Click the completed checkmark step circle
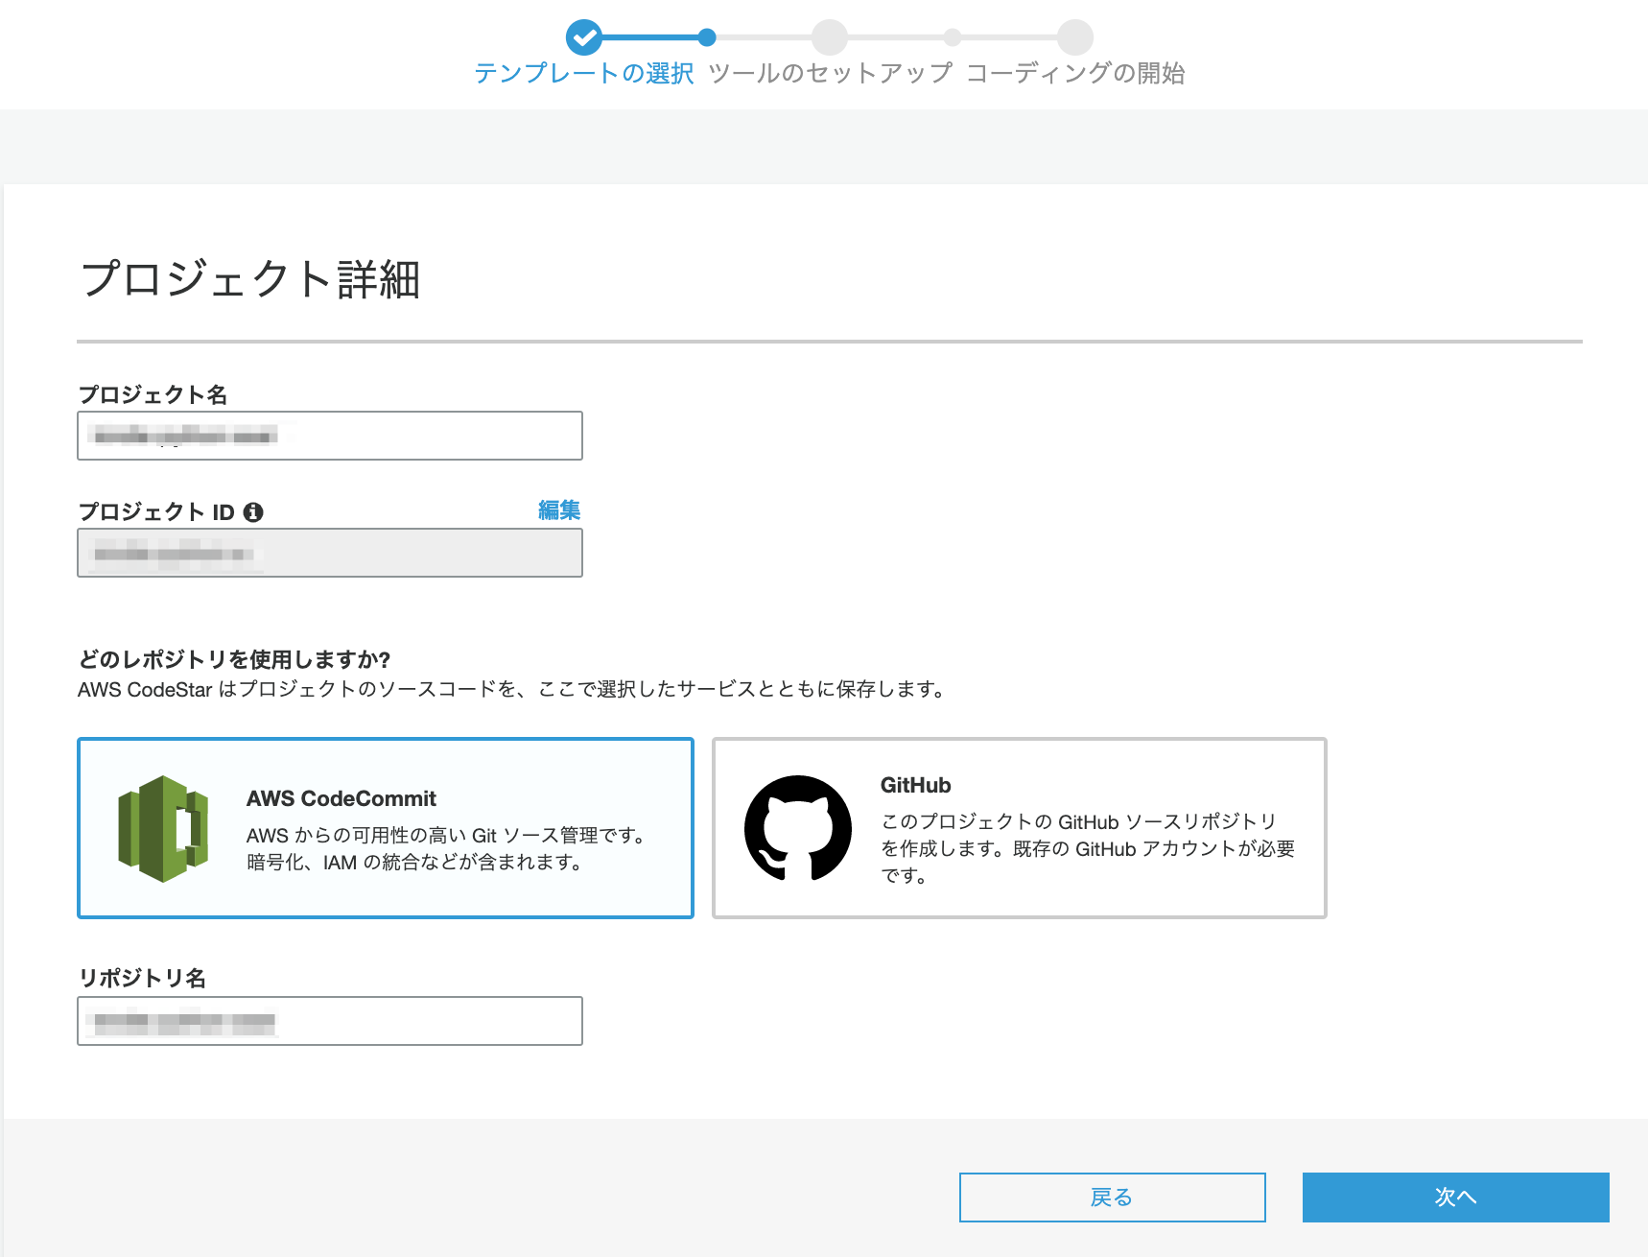Viewport: 1648px width, 1257px height. [584, 37]
